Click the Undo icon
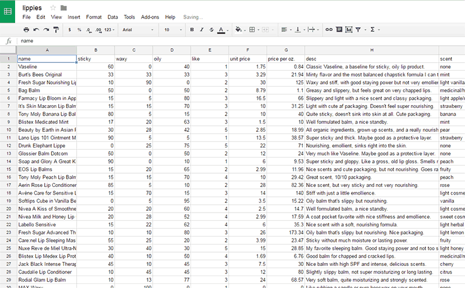Viewport: 465px width, 288px height. 36,30
